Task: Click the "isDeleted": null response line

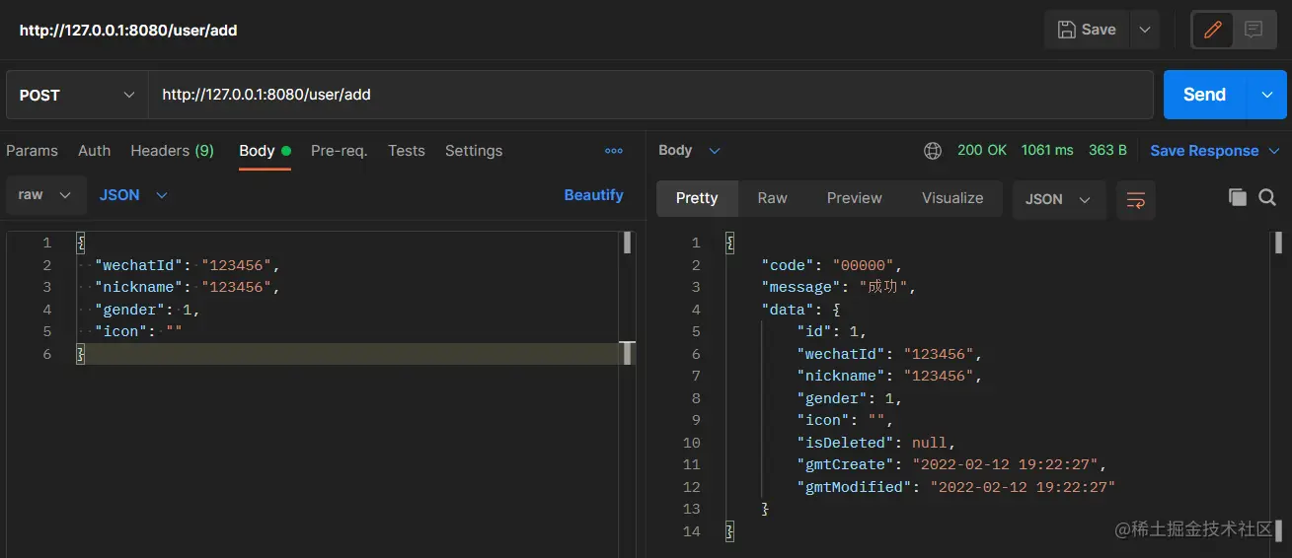Action: (876, 443)
